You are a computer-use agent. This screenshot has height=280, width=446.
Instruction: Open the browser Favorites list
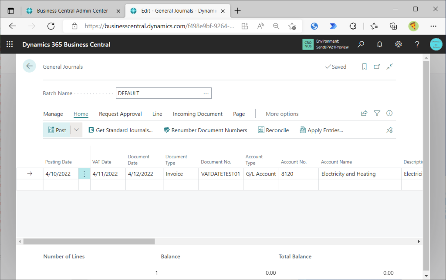[374, 26]
